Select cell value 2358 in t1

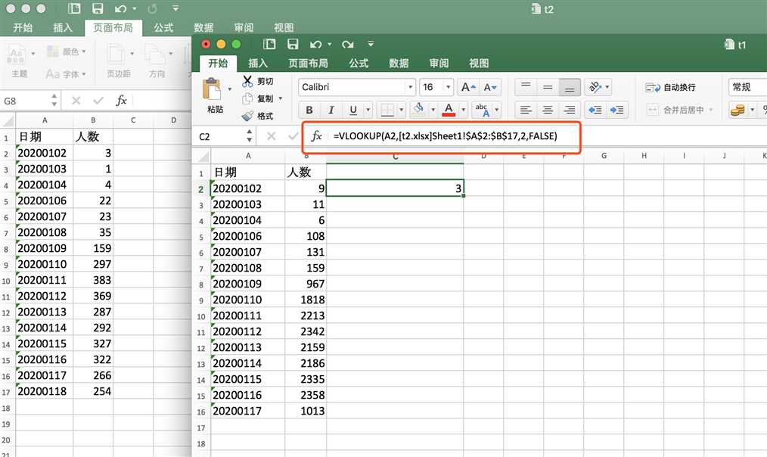point(306,395)
